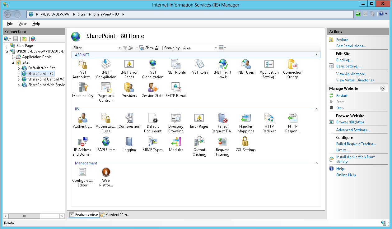
Task: Open the Filter combo box dropdown
Action: (119, 48)
